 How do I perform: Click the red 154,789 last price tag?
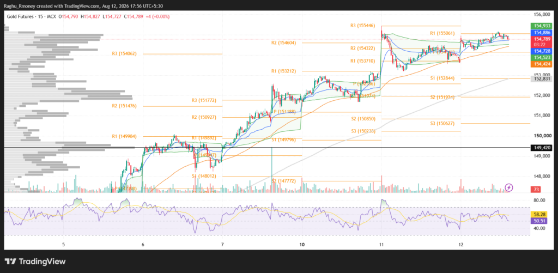pos(541,39)
